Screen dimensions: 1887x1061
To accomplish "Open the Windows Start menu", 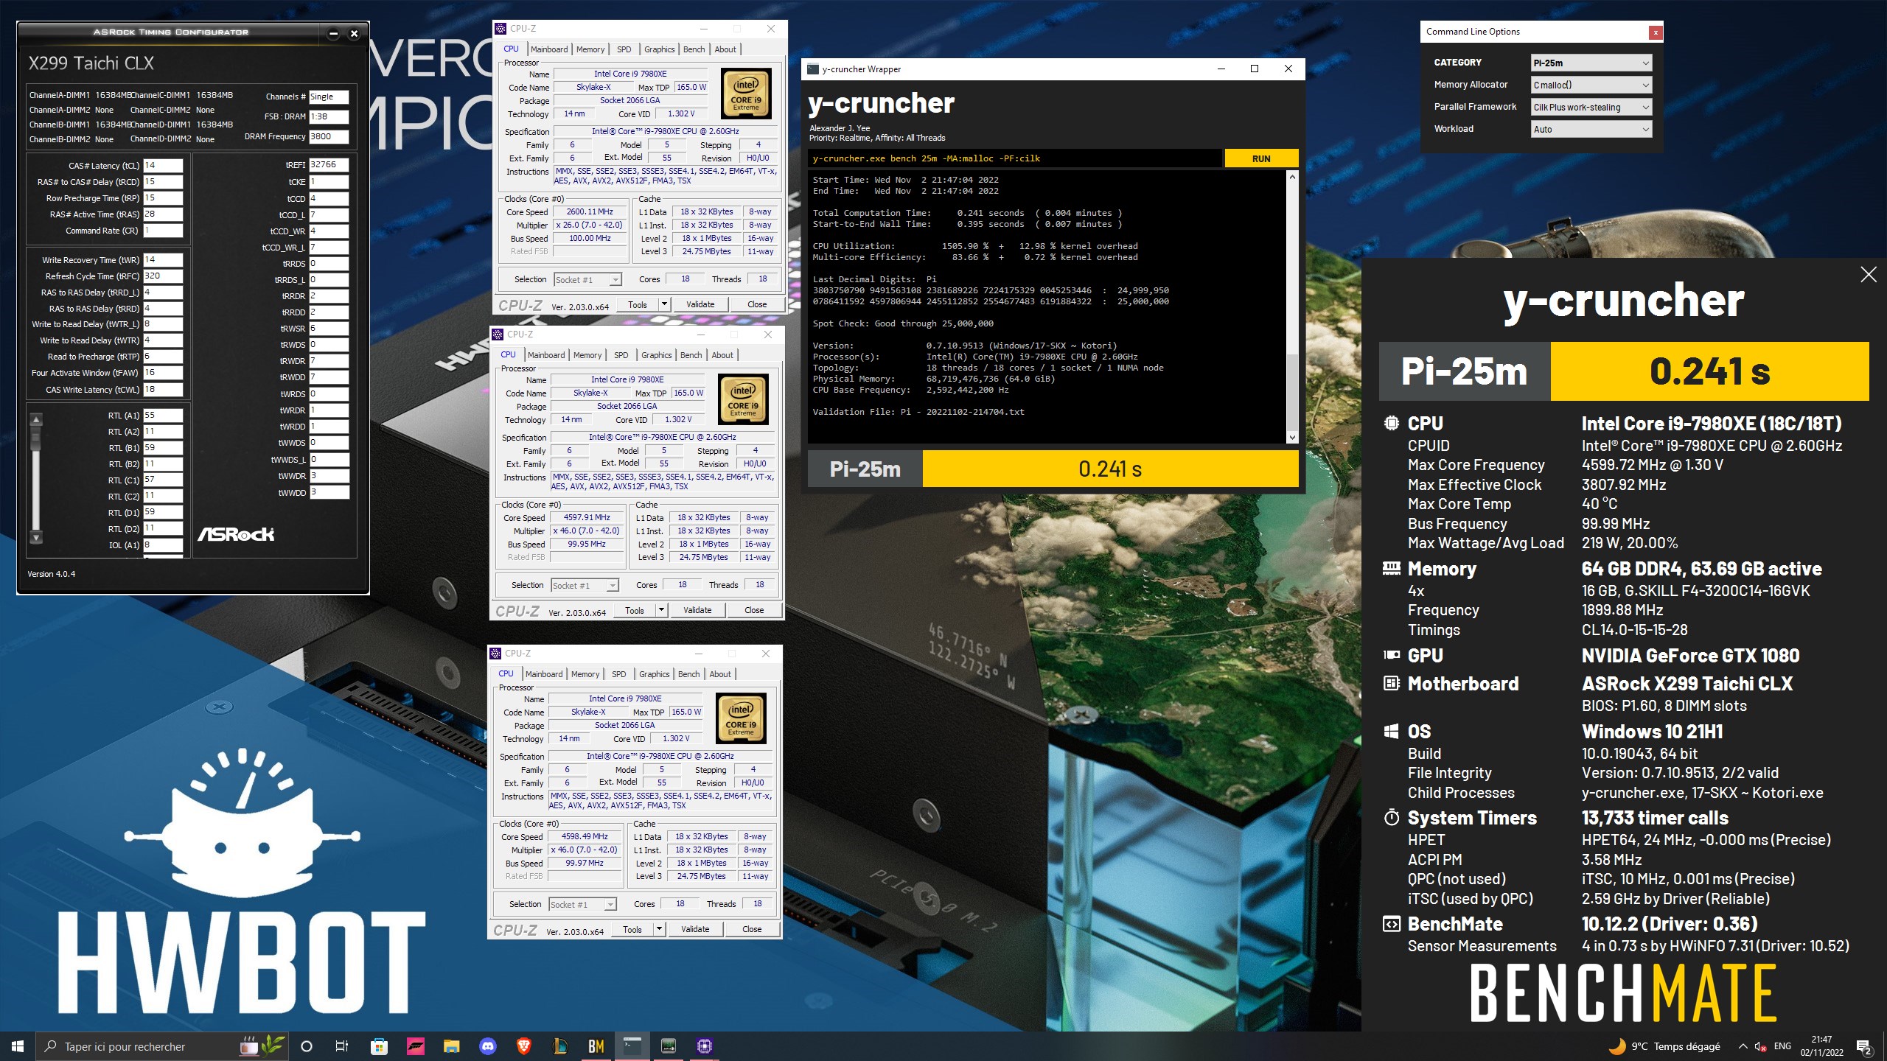I will pyautogui.click(x=18, y=1046).
